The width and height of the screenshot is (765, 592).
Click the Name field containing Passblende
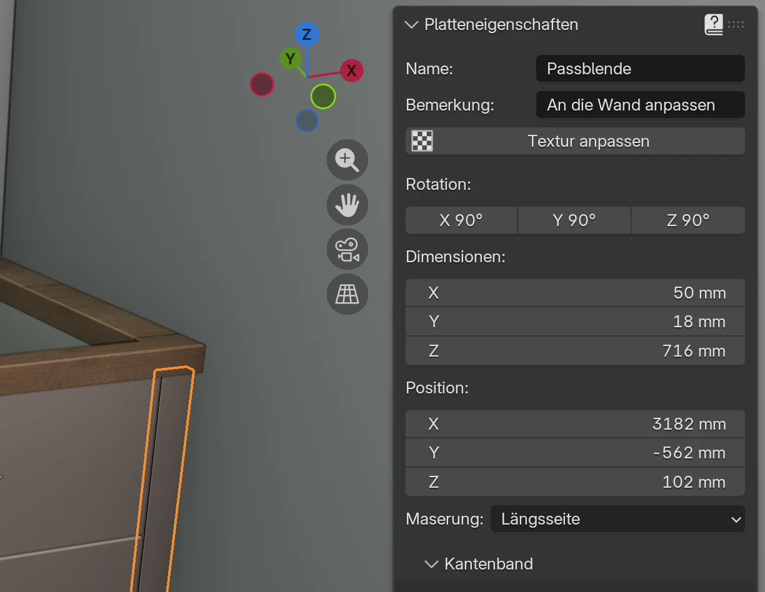(x=641, y=69)
